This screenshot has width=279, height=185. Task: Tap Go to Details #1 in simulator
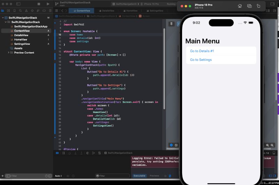(x=221, y=51)
